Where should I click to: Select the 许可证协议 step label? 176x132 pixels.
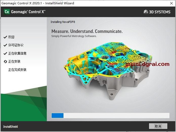tap(16, 45)
